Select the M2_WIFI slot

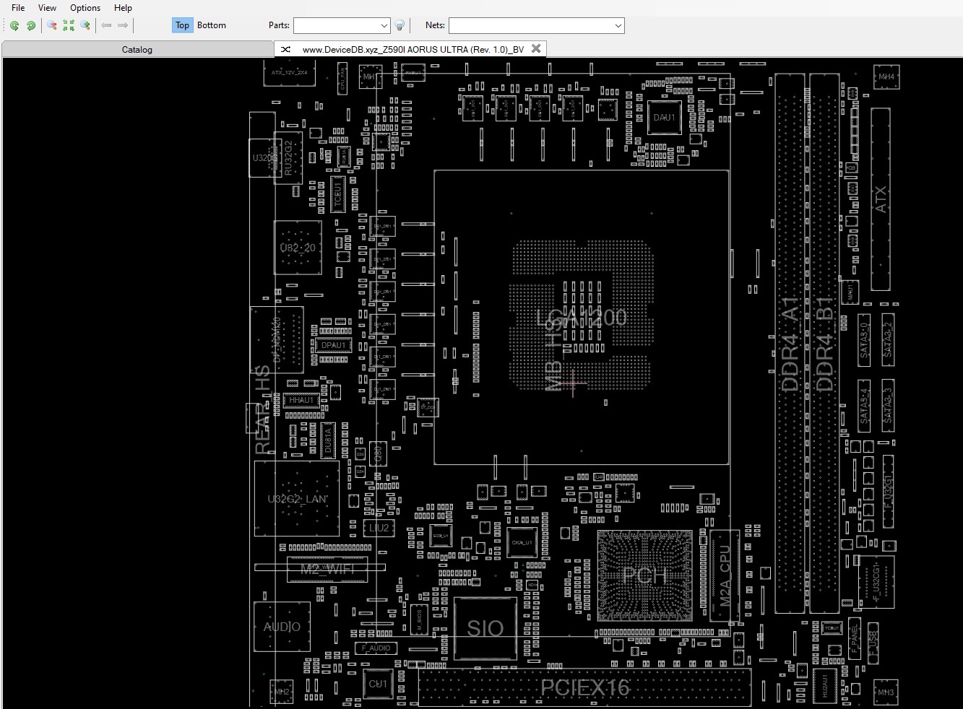(327, 569)
